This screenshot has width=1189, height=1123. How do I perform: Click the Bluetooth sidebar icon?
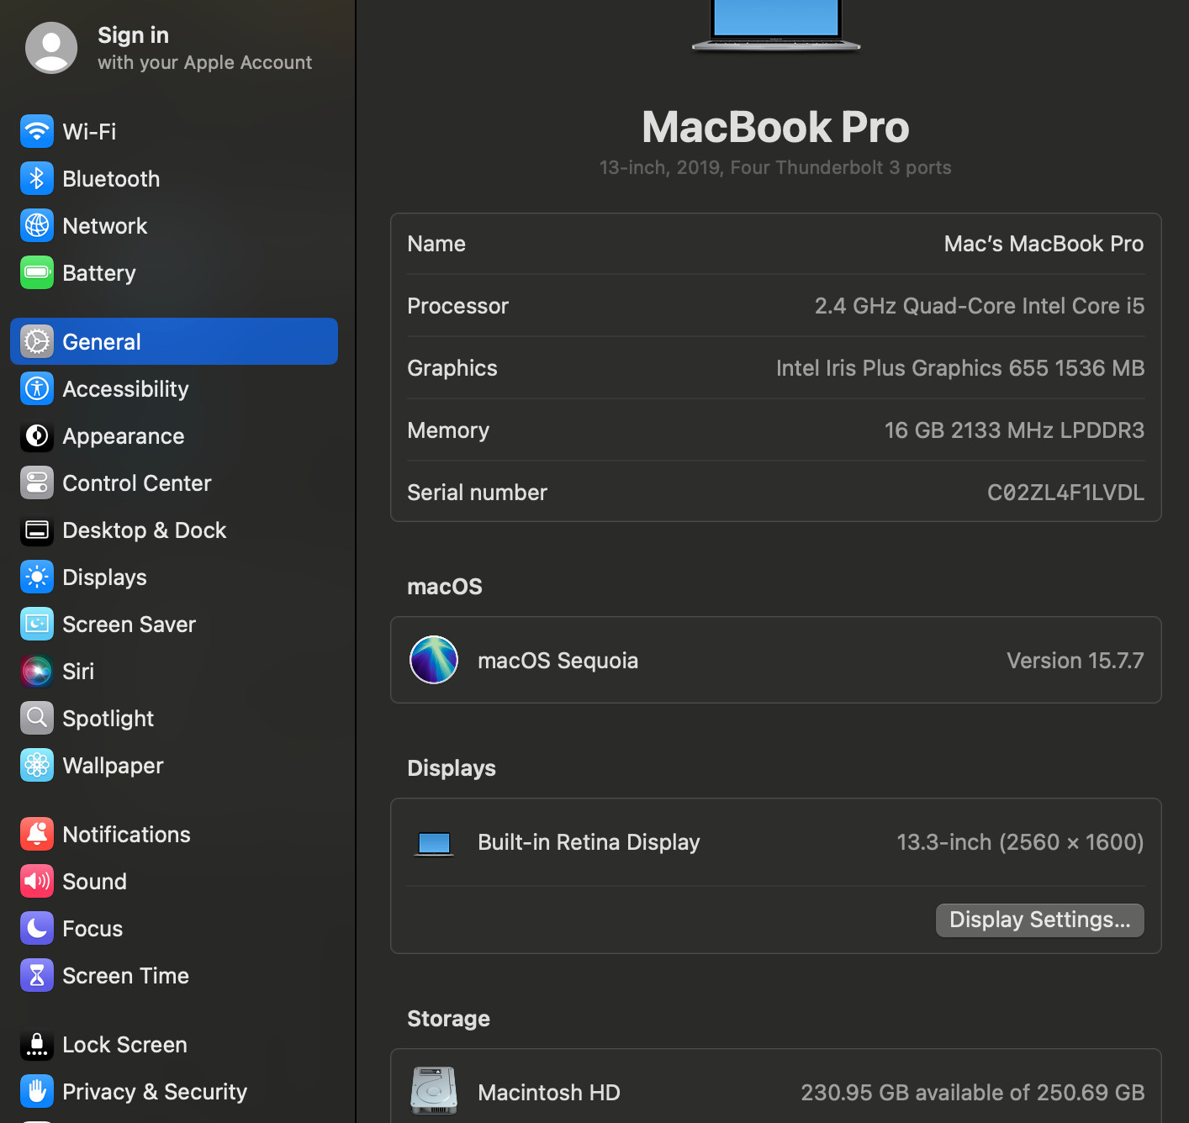click(x=37, y=178)
